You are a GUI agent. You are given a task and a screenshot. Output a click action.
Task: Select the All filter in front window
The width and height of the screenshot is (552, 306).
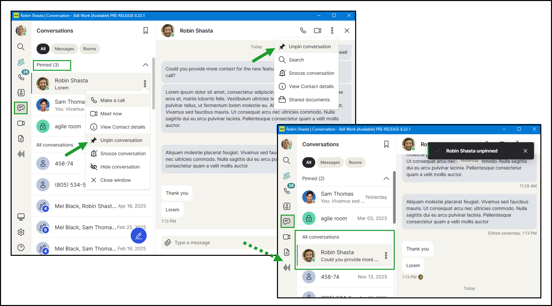pos(309,162)
